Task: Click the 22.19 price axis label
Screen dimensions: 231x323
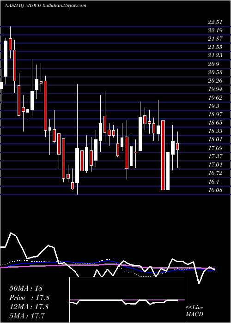Action: (x=215, y=30)
